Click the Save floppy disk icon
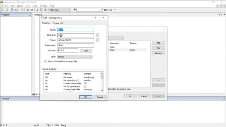This screenshot has height=127, width=226. coord(12,10)
